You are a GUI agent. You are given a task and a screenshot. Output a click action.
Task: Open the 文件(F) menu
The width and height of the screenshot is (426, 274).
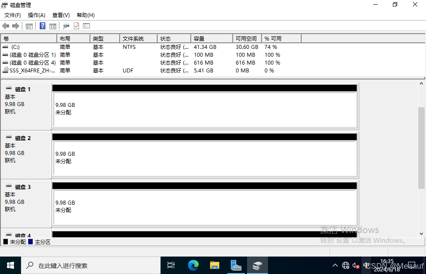(x=13, y=15)
